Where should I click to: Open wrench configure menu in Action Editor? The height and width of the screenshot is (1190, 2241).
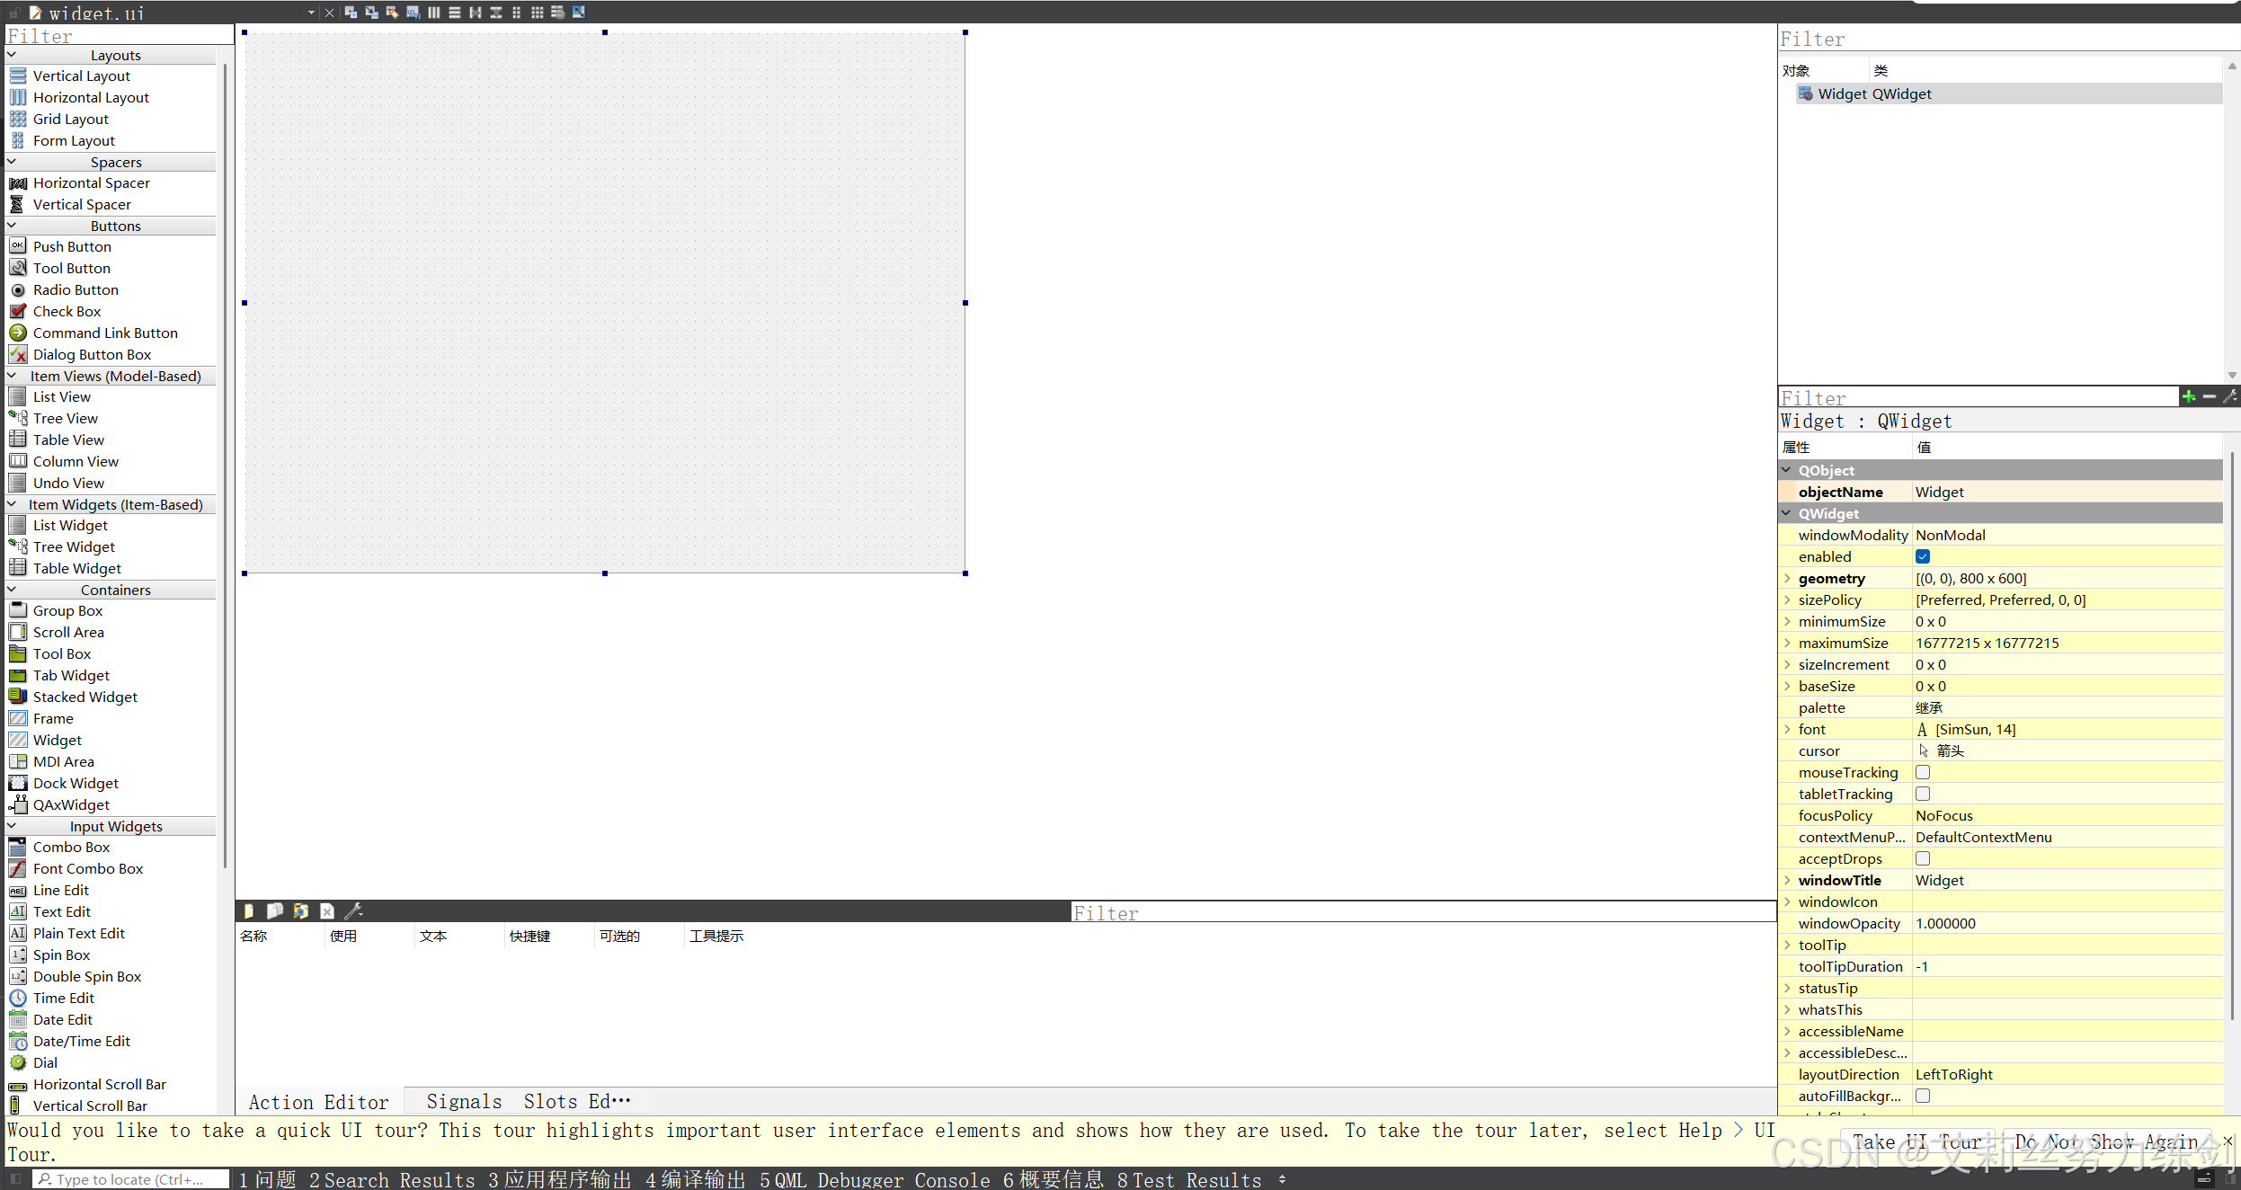[353, 911]
